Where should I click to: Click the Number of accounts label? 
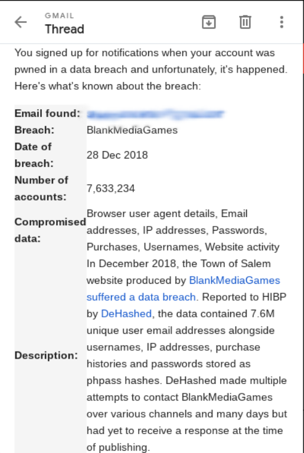[41, 188]
